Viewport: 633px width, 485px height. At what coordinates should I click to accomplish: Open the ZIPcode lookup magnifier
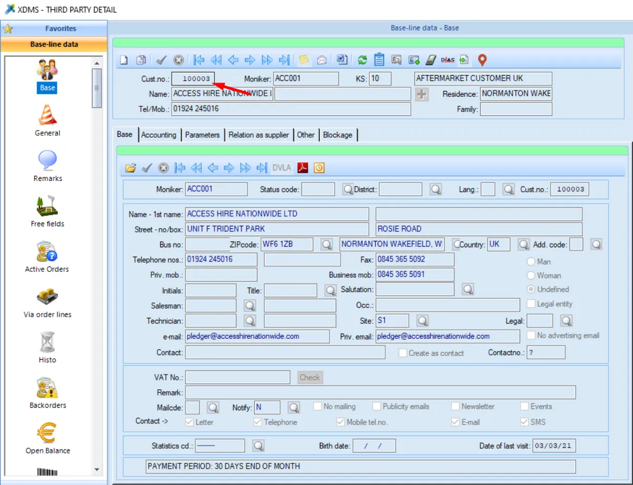click(x=327, y=245)
